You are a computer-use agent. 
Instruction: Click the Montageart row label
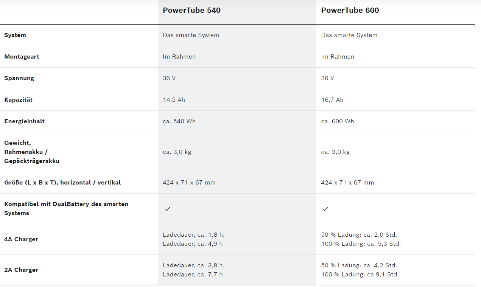point(22,57)
